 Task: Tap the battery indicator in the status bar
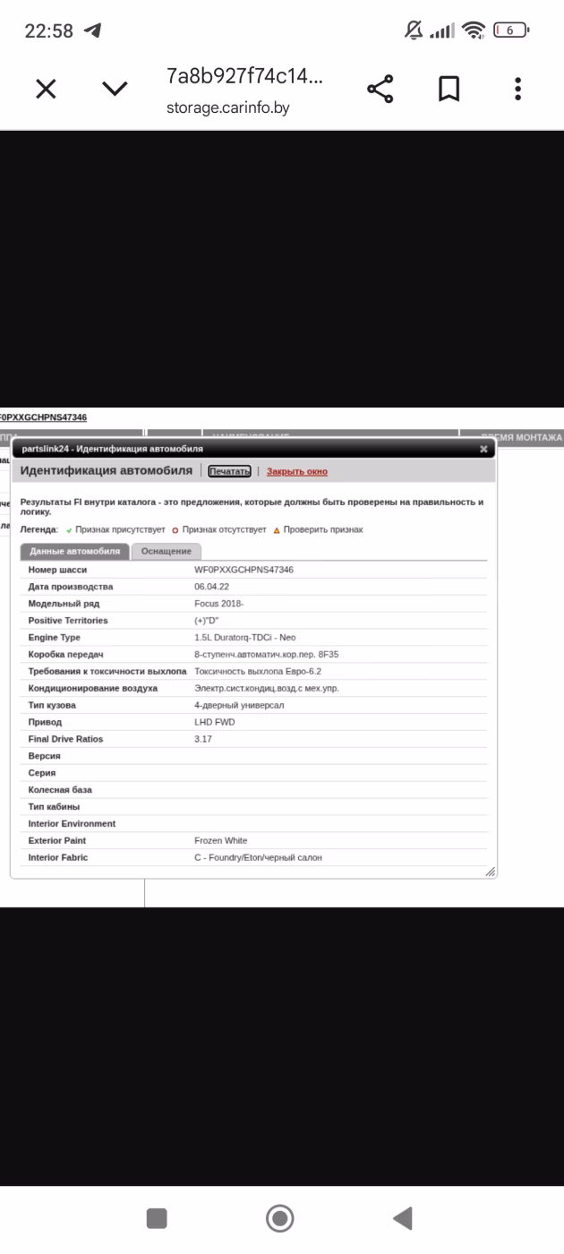click(x=511, y=30)
